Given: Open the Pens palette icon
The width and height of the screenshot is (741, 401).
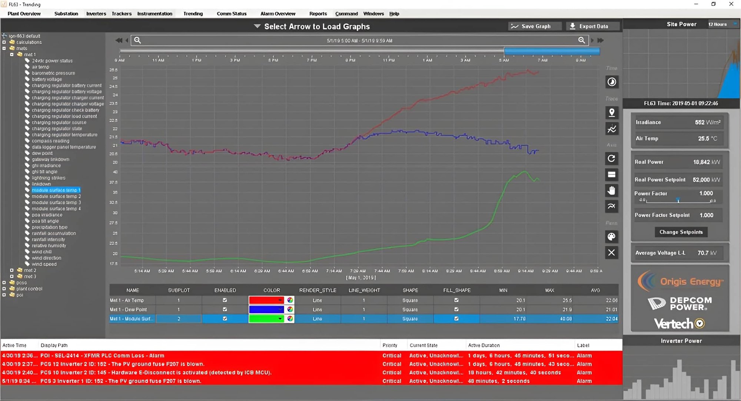Looking at the screenshot, I should click(x=612, y=237).
